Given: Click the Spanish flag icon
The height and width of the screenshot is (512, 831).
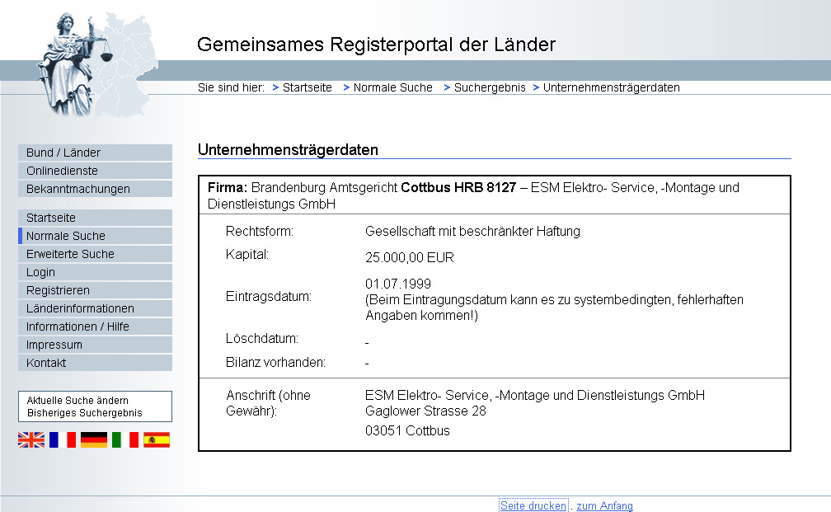Looking at the screenshot, I should click(x=157, y=439).
